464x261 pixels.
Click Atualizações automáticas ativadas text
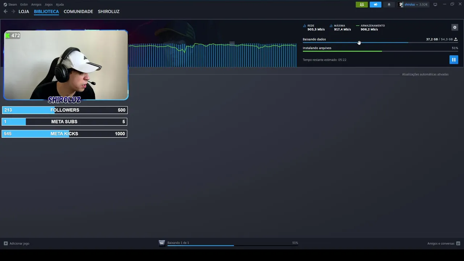425,74
